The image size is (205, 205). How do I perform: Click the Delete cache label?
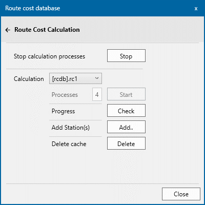point(69,144)
